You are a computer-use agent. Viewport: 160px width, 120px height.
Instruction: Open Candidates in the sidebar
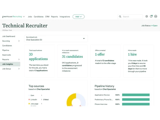tap(7, 46)
